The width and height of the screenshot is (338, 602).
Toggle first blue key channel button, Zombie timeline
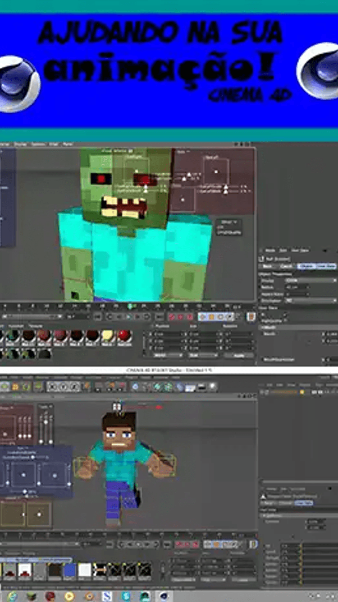coord(202,317)
